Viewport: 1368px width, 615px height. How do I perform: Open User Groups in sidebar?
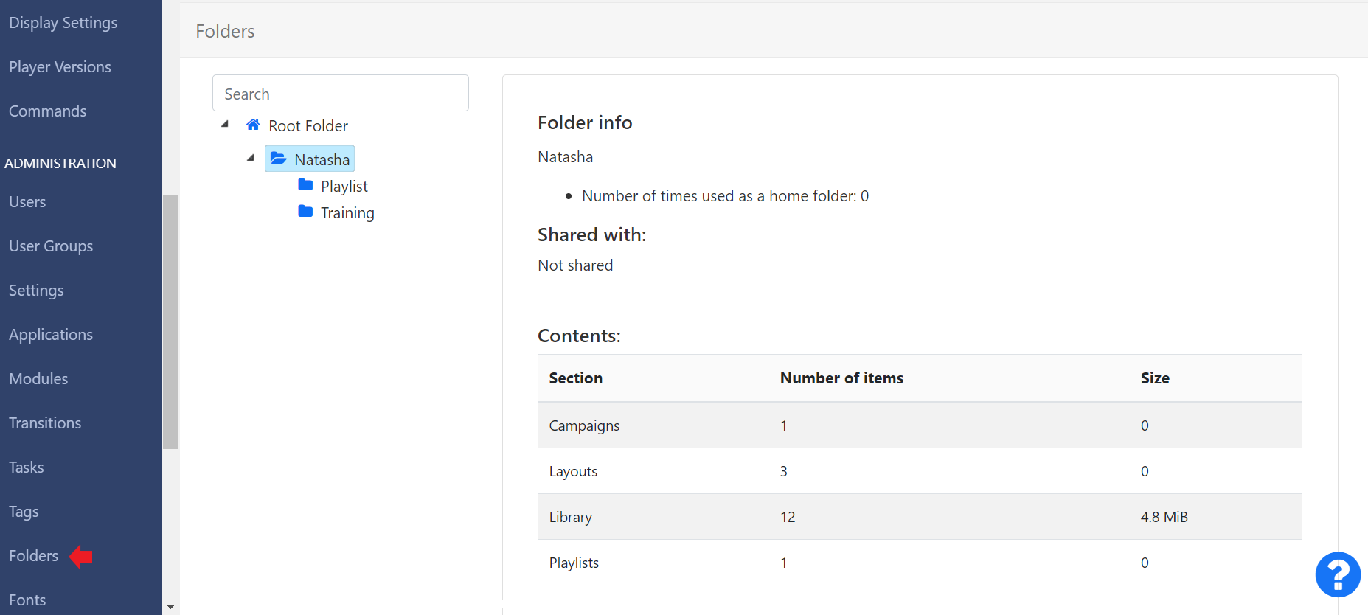(x=51, y=246)
